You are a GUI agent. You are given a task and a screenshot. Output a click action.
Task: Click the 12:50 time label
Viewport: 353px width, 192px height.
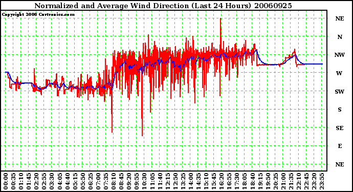175,181
